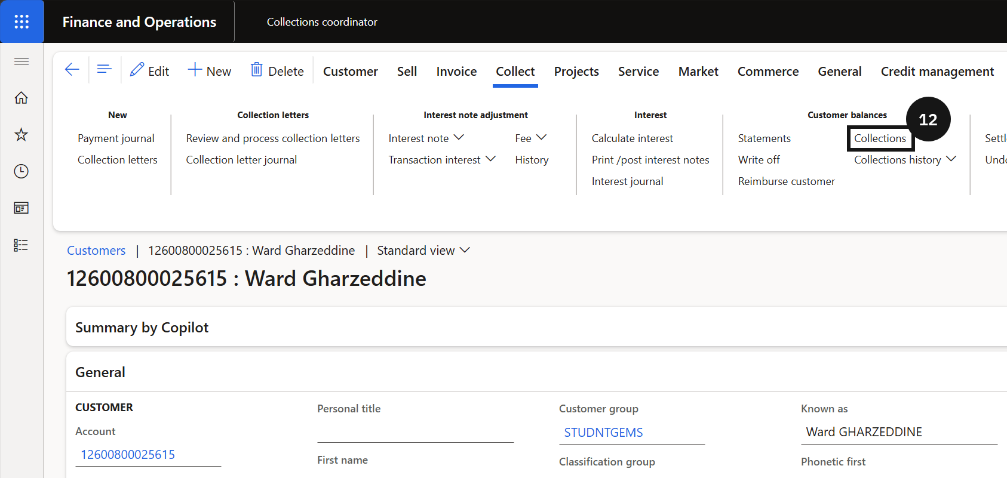The height and width of the screenshot is (478, 1007).
Task: Open the Credit management tab
Action: click(x=938, y=72)
